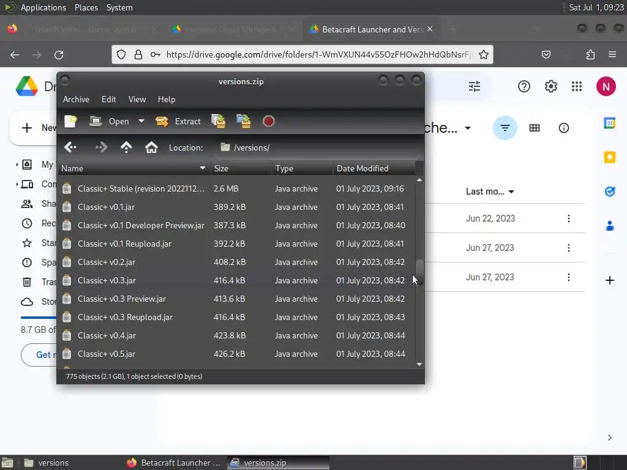Select Classic+ v0.5.jar file
The width and height of the screenshot is (627, 470).
click(237, 354)
